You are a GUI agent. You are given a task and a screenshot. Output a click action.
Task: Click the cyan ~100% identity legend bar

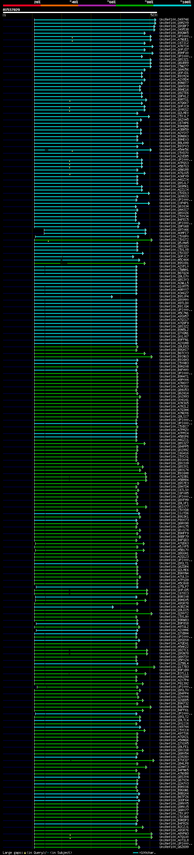(172, 5)
